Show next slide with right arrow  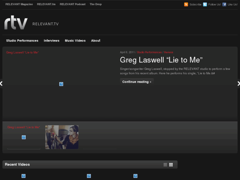click(239, 84)
